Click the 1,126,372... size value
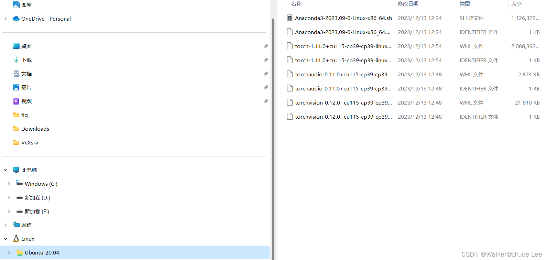This screenshot has height=260, width=547. 525,18
